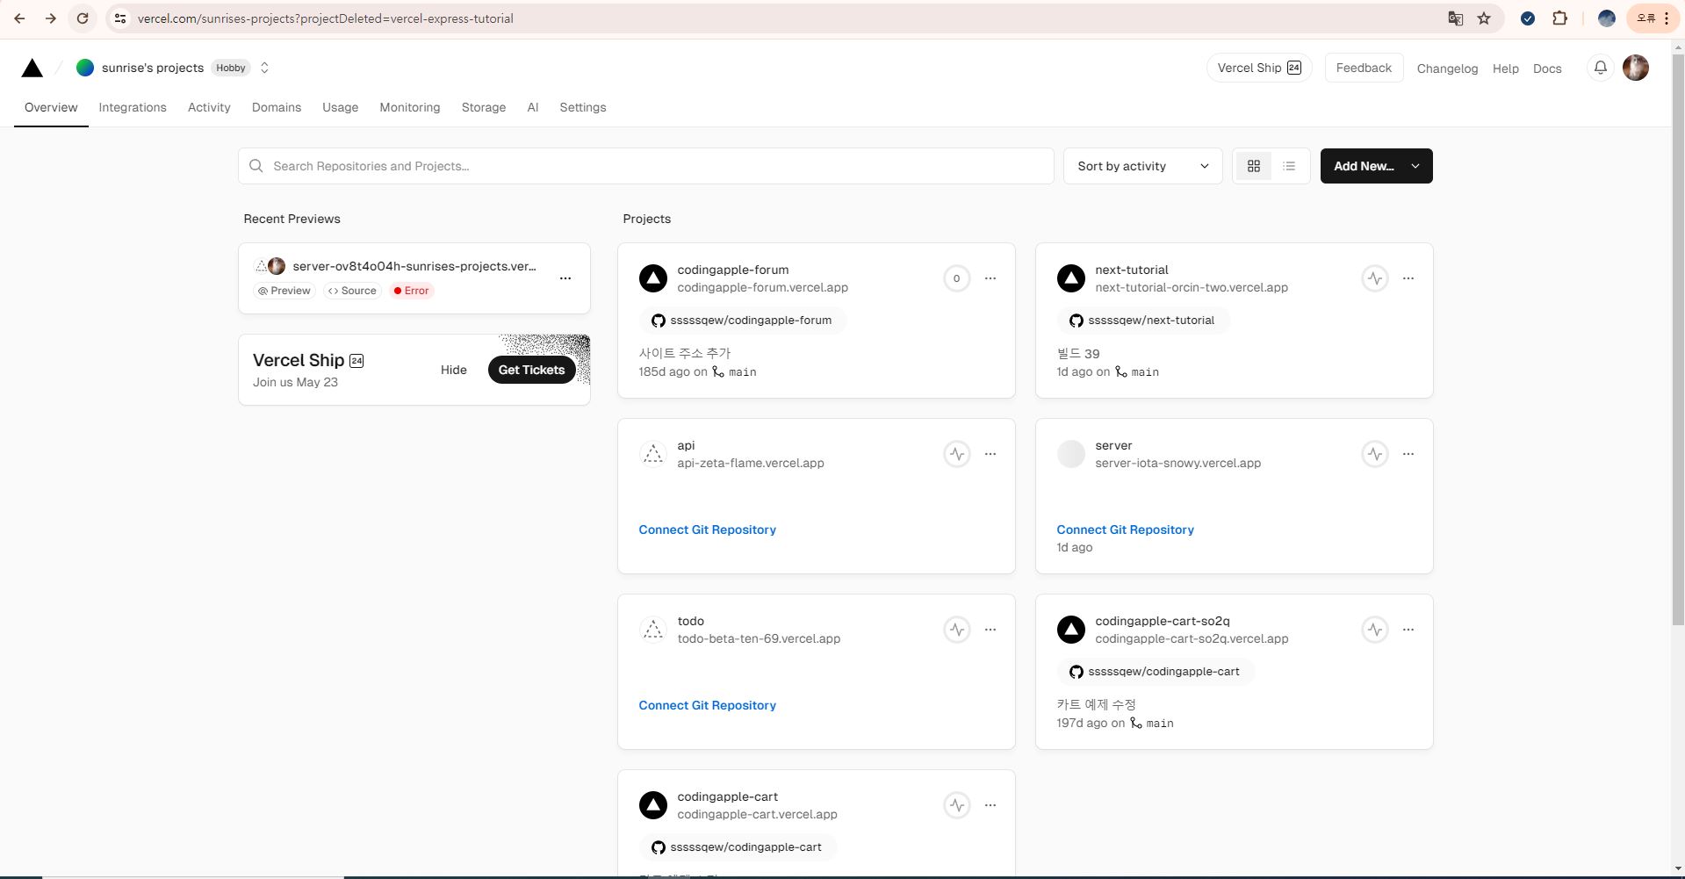
Task: Click codingapple-forum status circle badge
Action: click(x=957, y=278)
